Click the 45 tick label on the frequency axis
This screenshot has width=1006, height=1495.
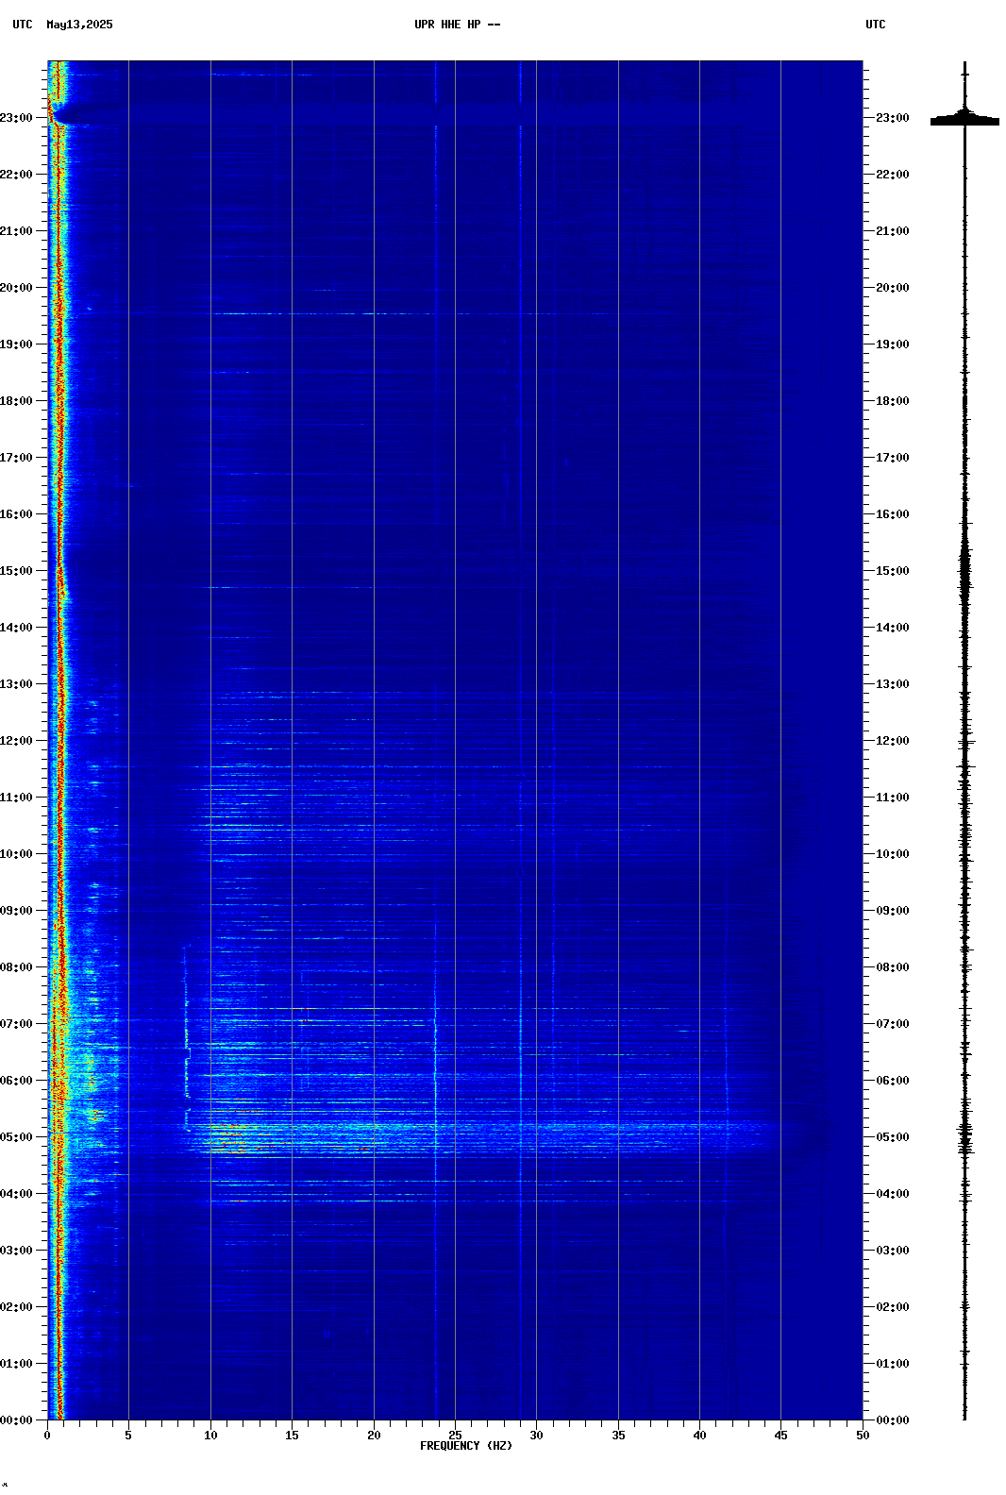click(x=780, y=1436)
